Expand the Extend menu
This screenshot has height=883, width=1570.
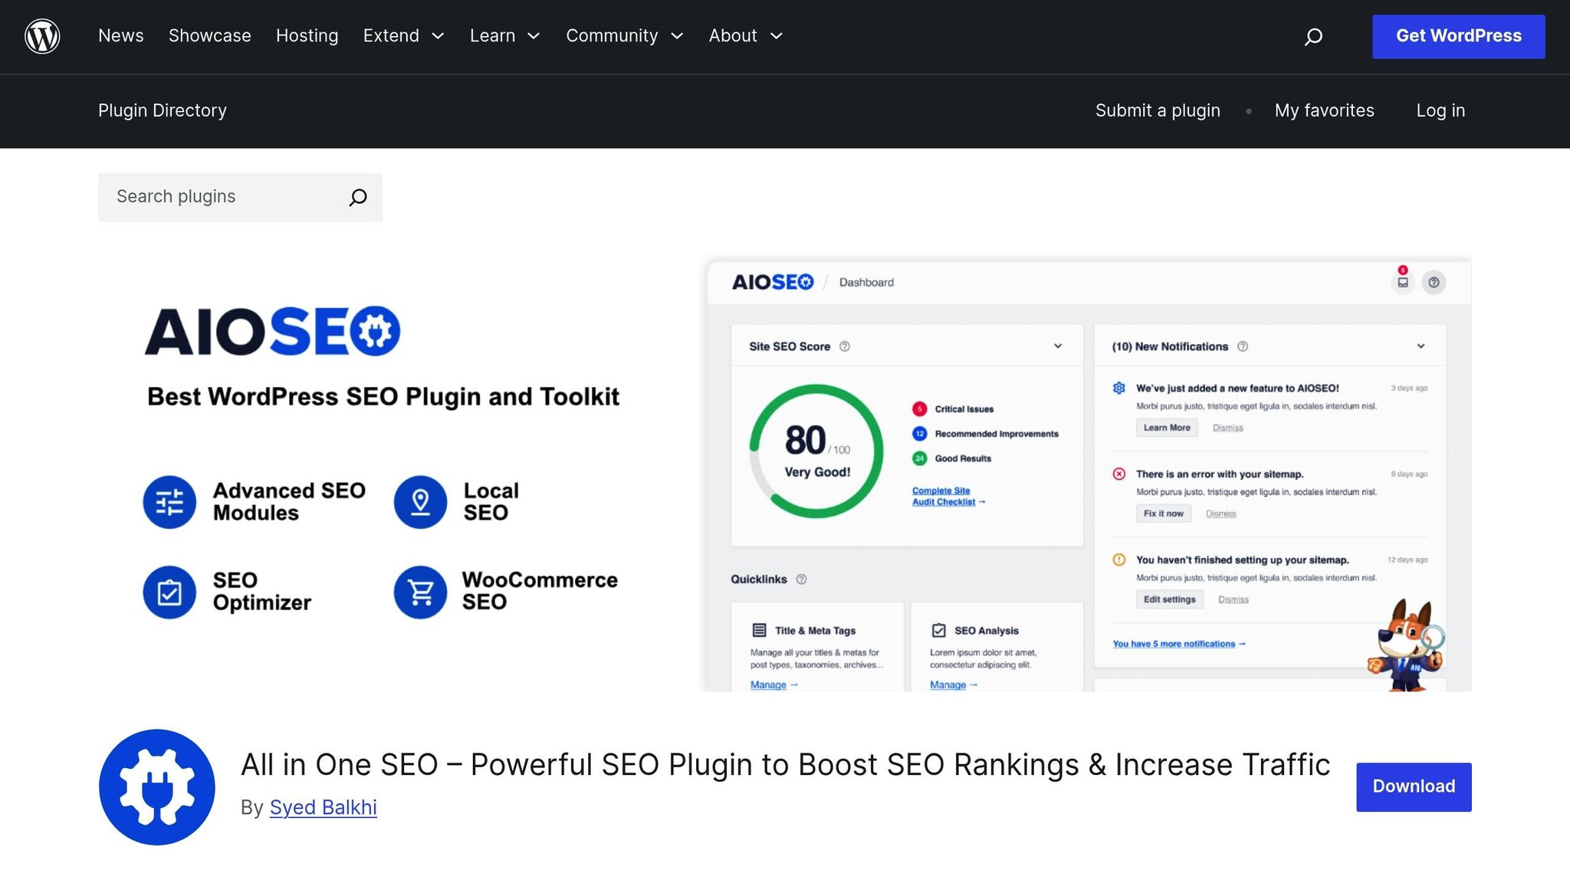tap(403, 36)
